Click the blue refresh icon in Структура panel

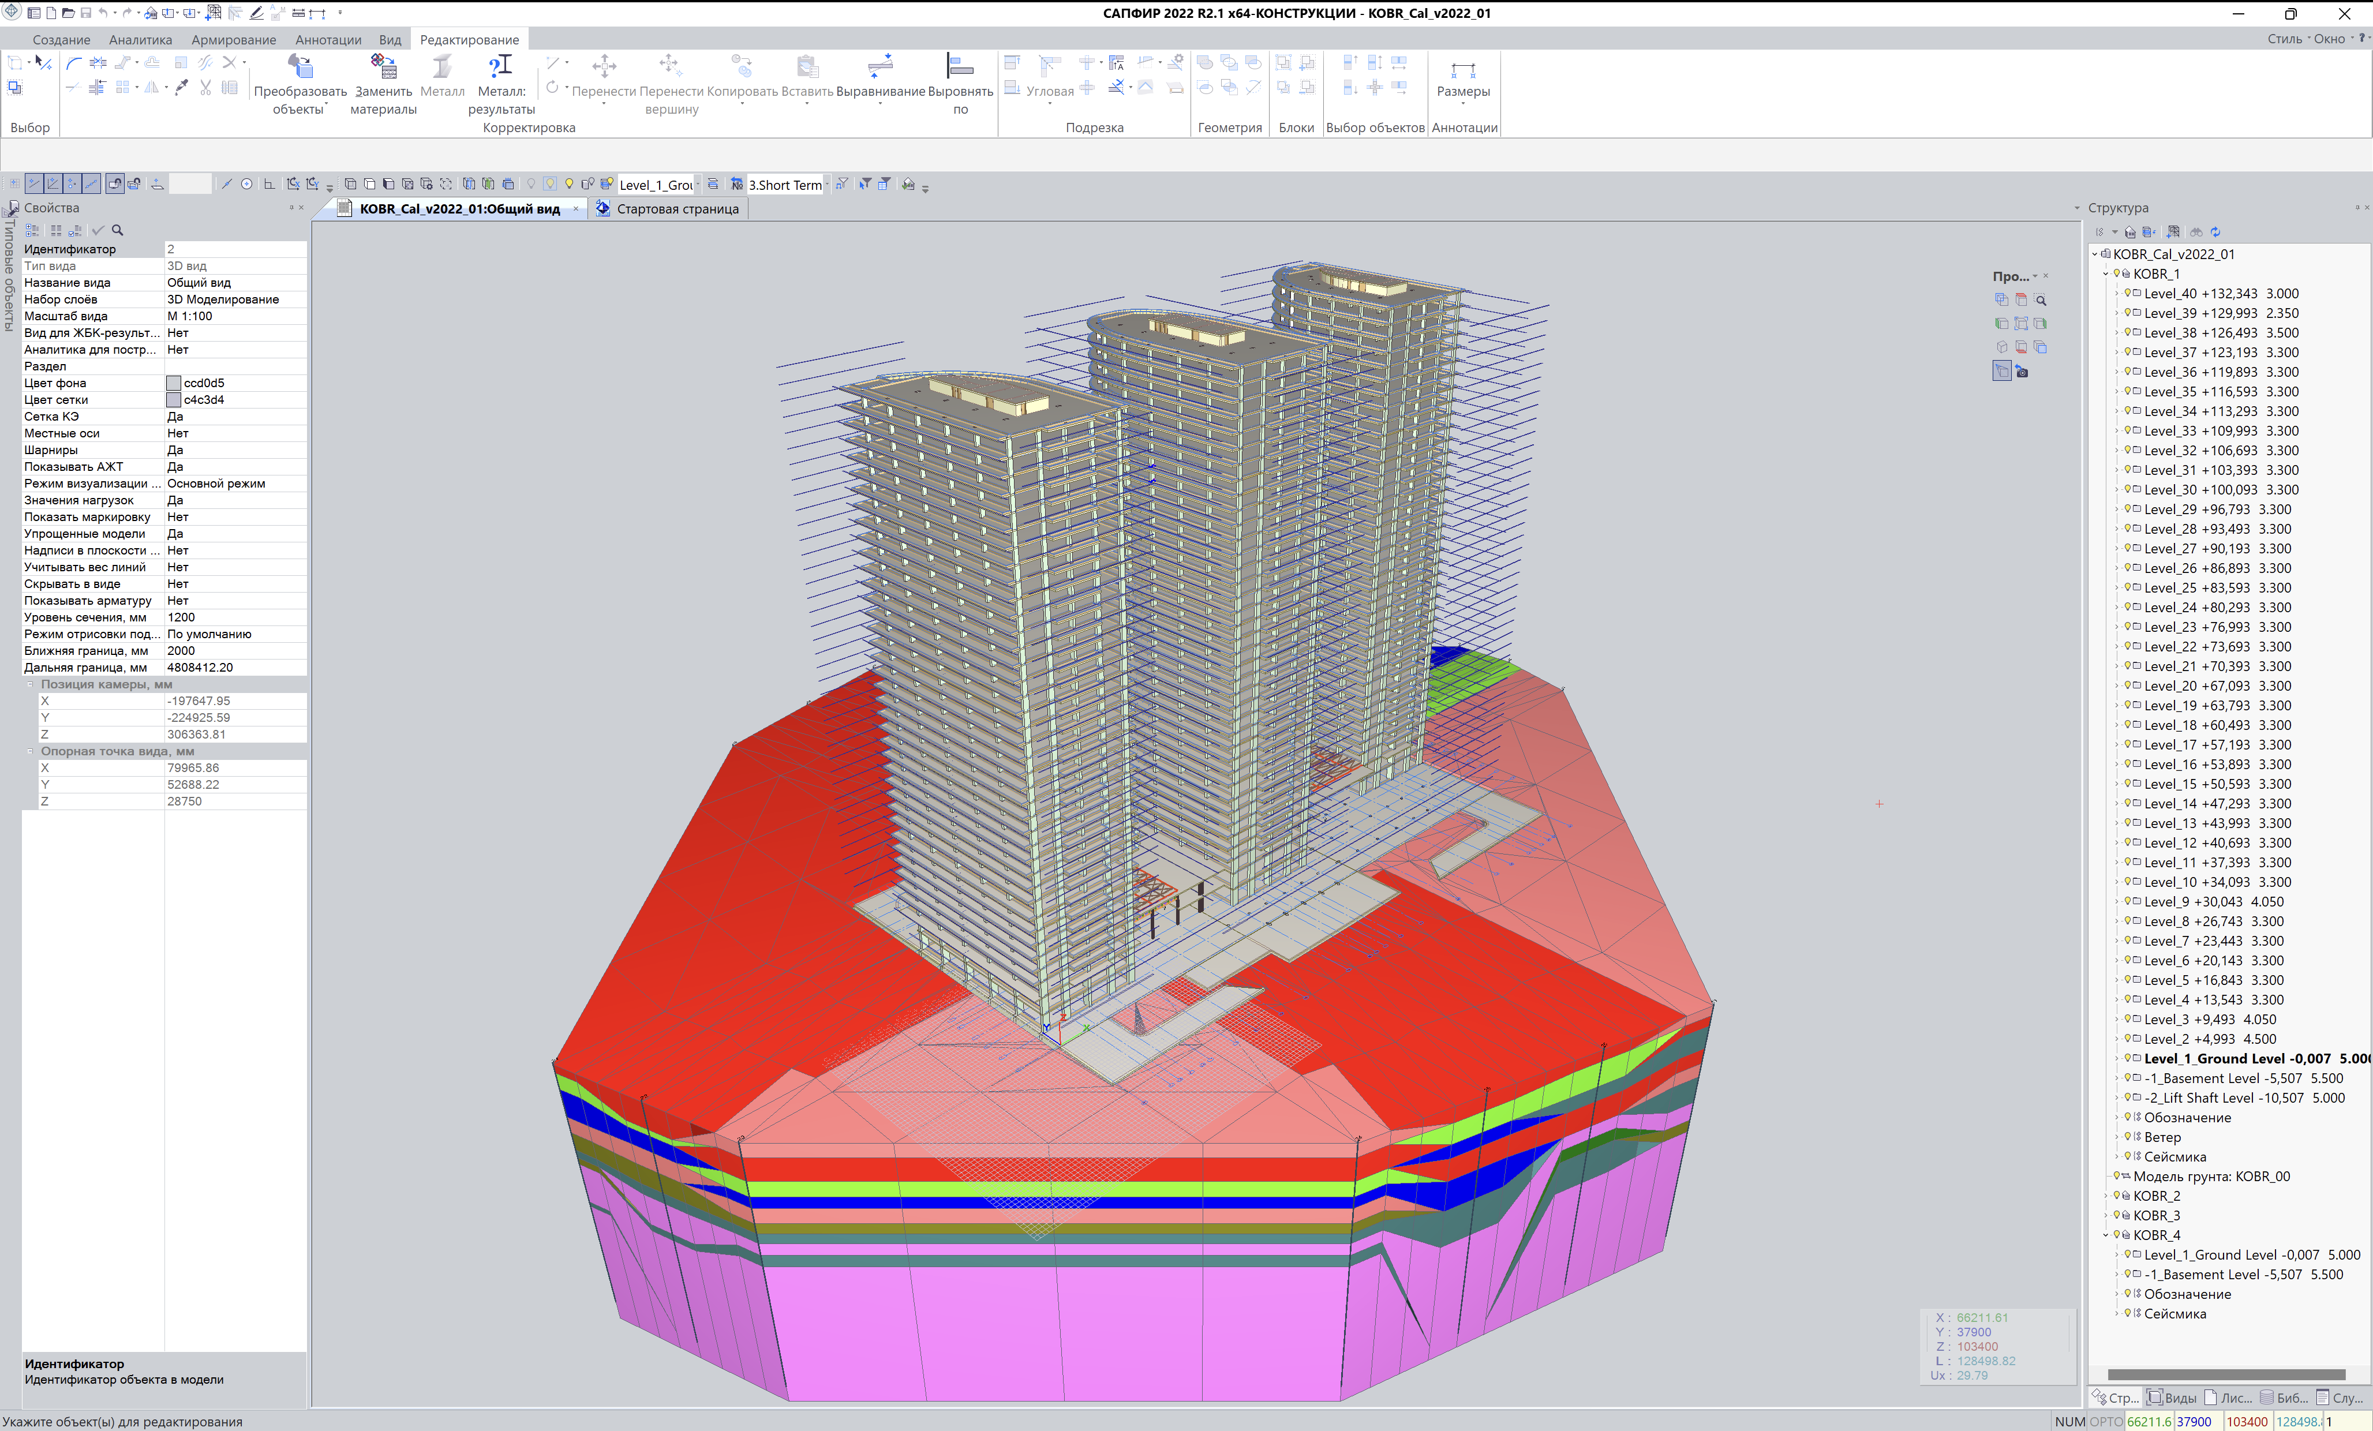(x=2215, y=232)
